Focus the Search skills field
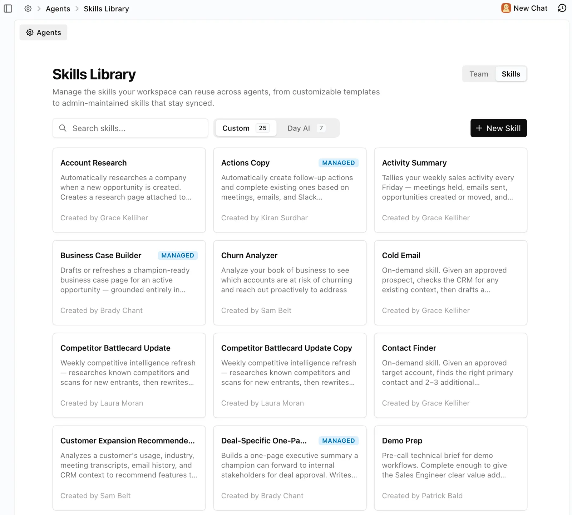This screenshot has width=572, height=515. [x=130, y=128]
